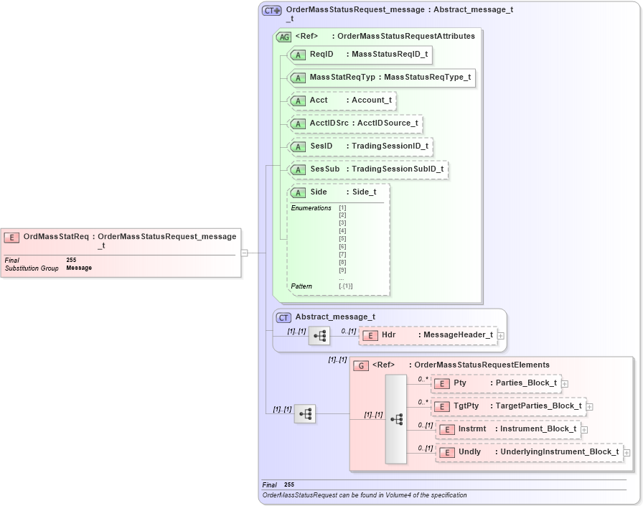Click the TgtPty TargetParties_Block_t element

tap(511, 406)
